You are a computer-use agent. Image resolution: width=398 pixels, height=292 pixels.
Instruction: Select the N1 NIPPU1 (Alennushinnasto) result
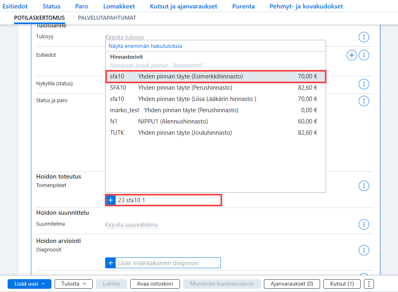[x=216, y=121]
